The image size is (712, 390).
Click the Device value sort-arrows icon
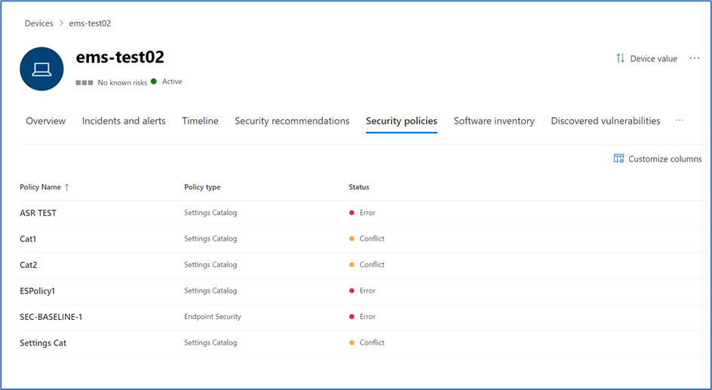(x=620, y=58)
